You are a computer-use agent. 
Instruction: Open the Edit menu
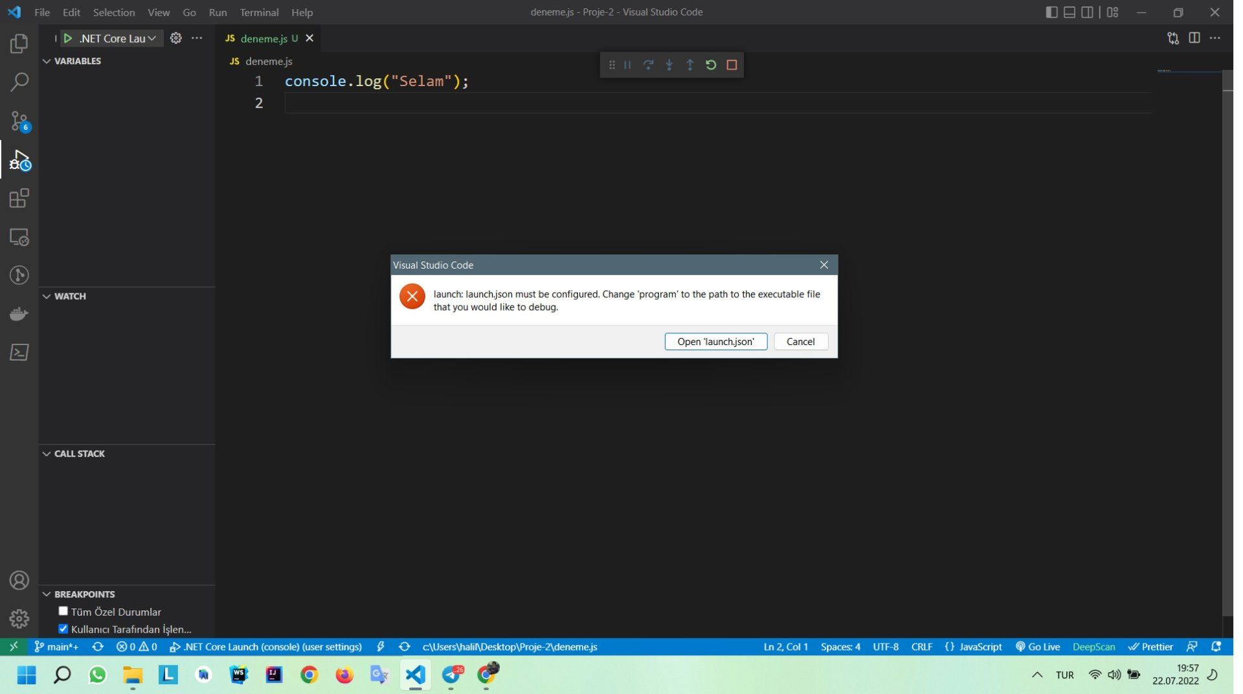pos(71,12)
